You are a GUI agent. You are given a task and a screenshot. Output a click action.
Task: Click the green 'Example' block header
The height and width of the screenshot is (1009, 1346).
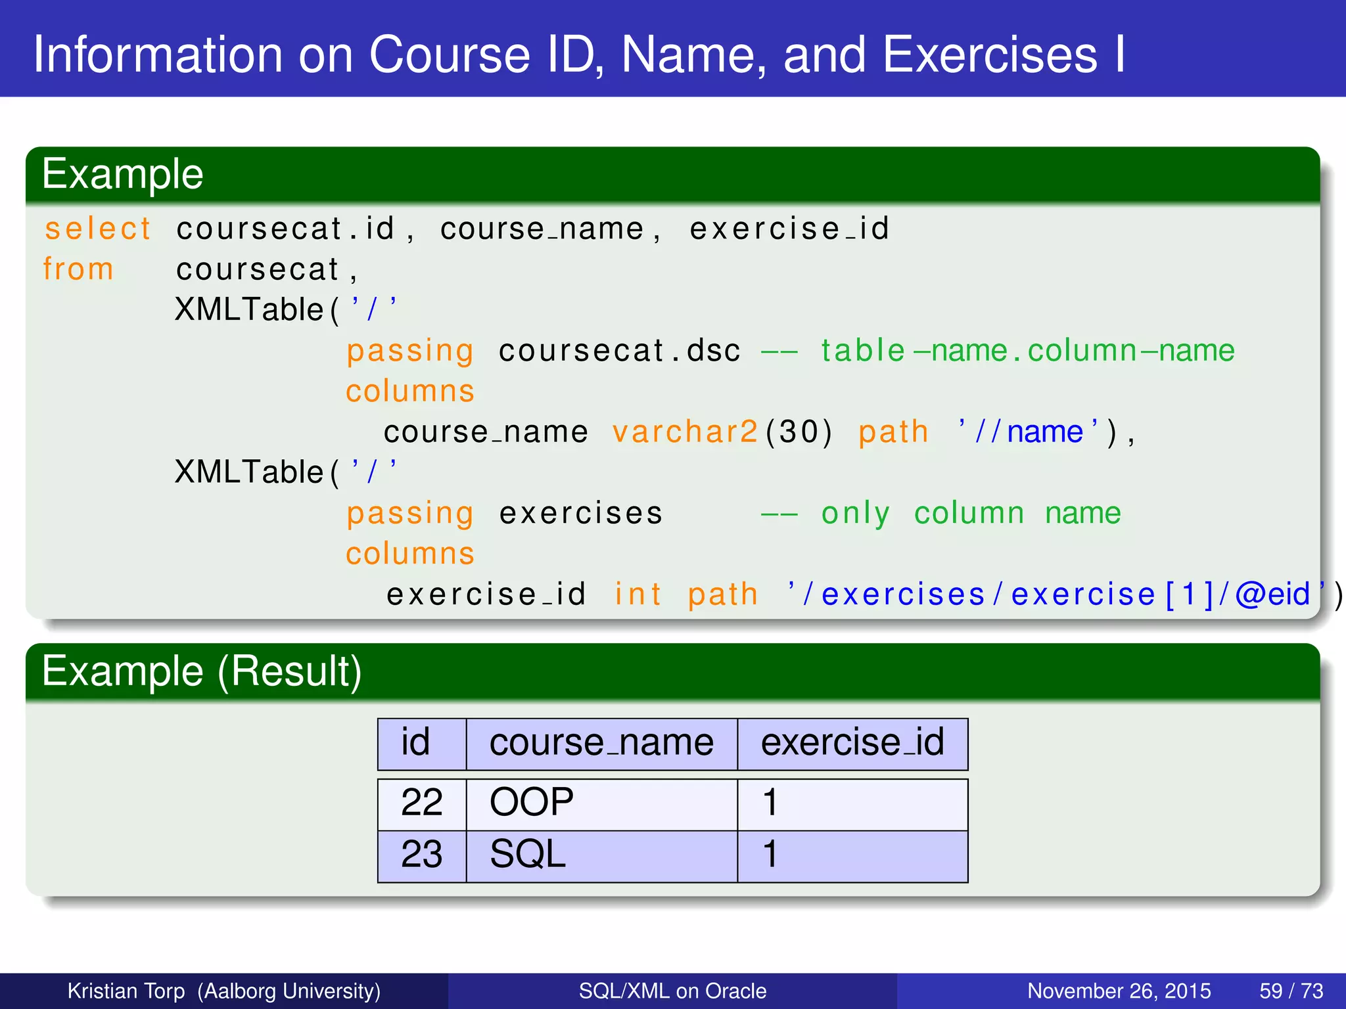(672, 175)
